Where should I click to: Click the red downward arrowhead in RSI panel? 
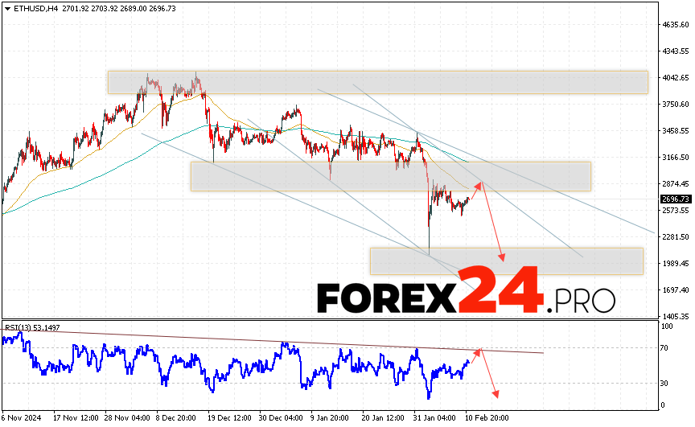tap(496, 395)
